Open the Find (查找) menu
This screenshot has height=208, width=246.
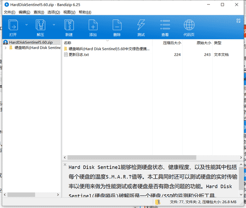39,12
